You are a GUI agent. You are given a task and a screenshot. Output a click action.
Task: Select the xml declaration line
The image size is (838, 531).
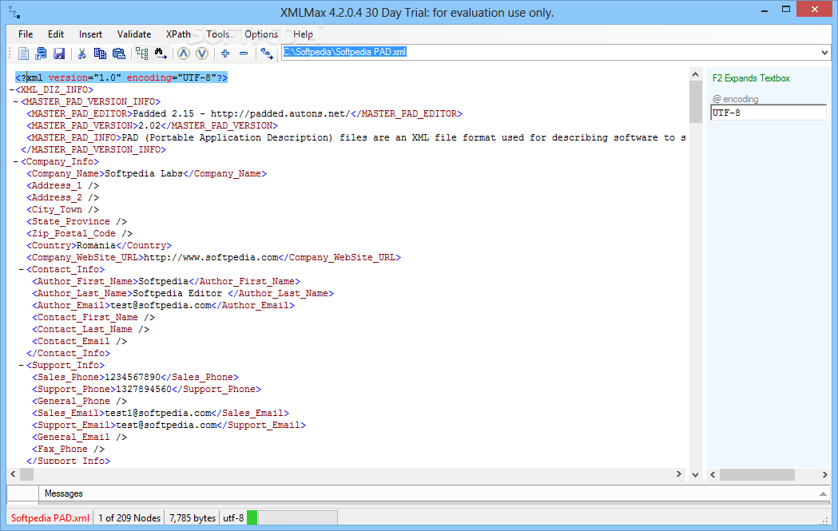click(121, 77)
